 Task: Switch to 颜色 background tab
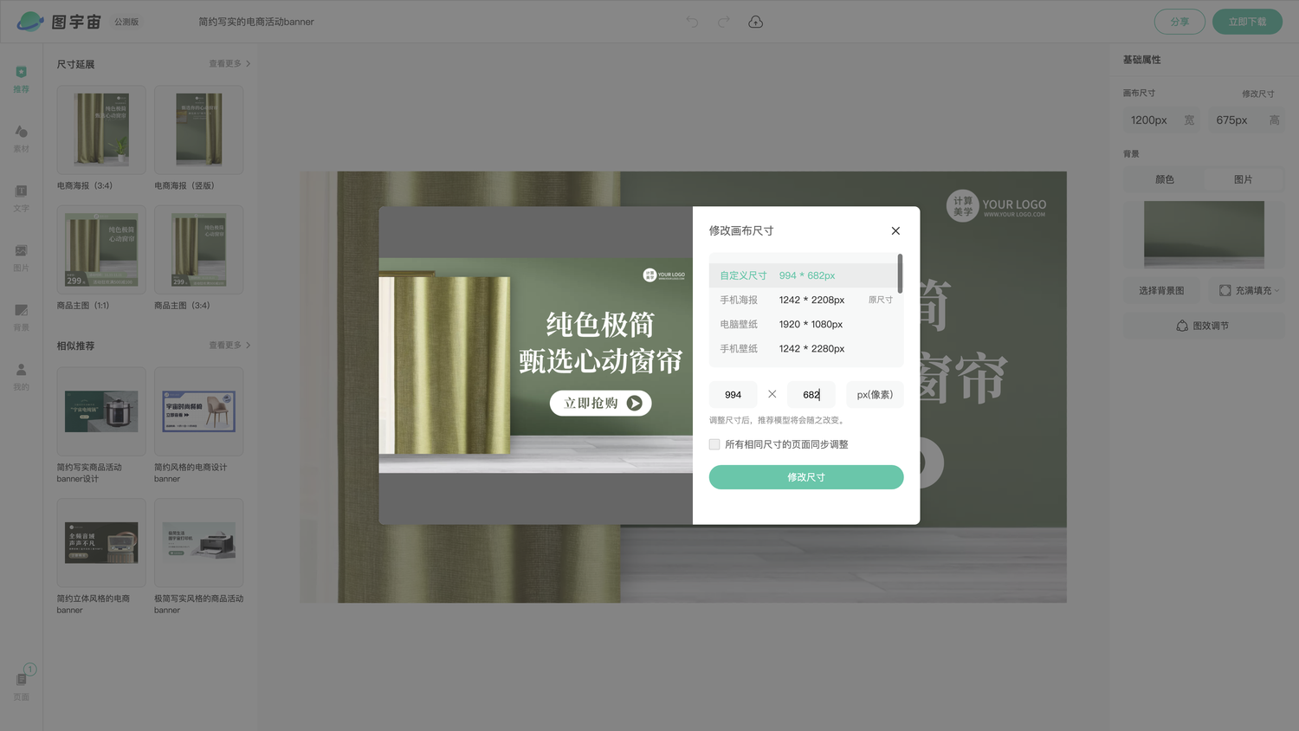click(x=1165, y=179)
